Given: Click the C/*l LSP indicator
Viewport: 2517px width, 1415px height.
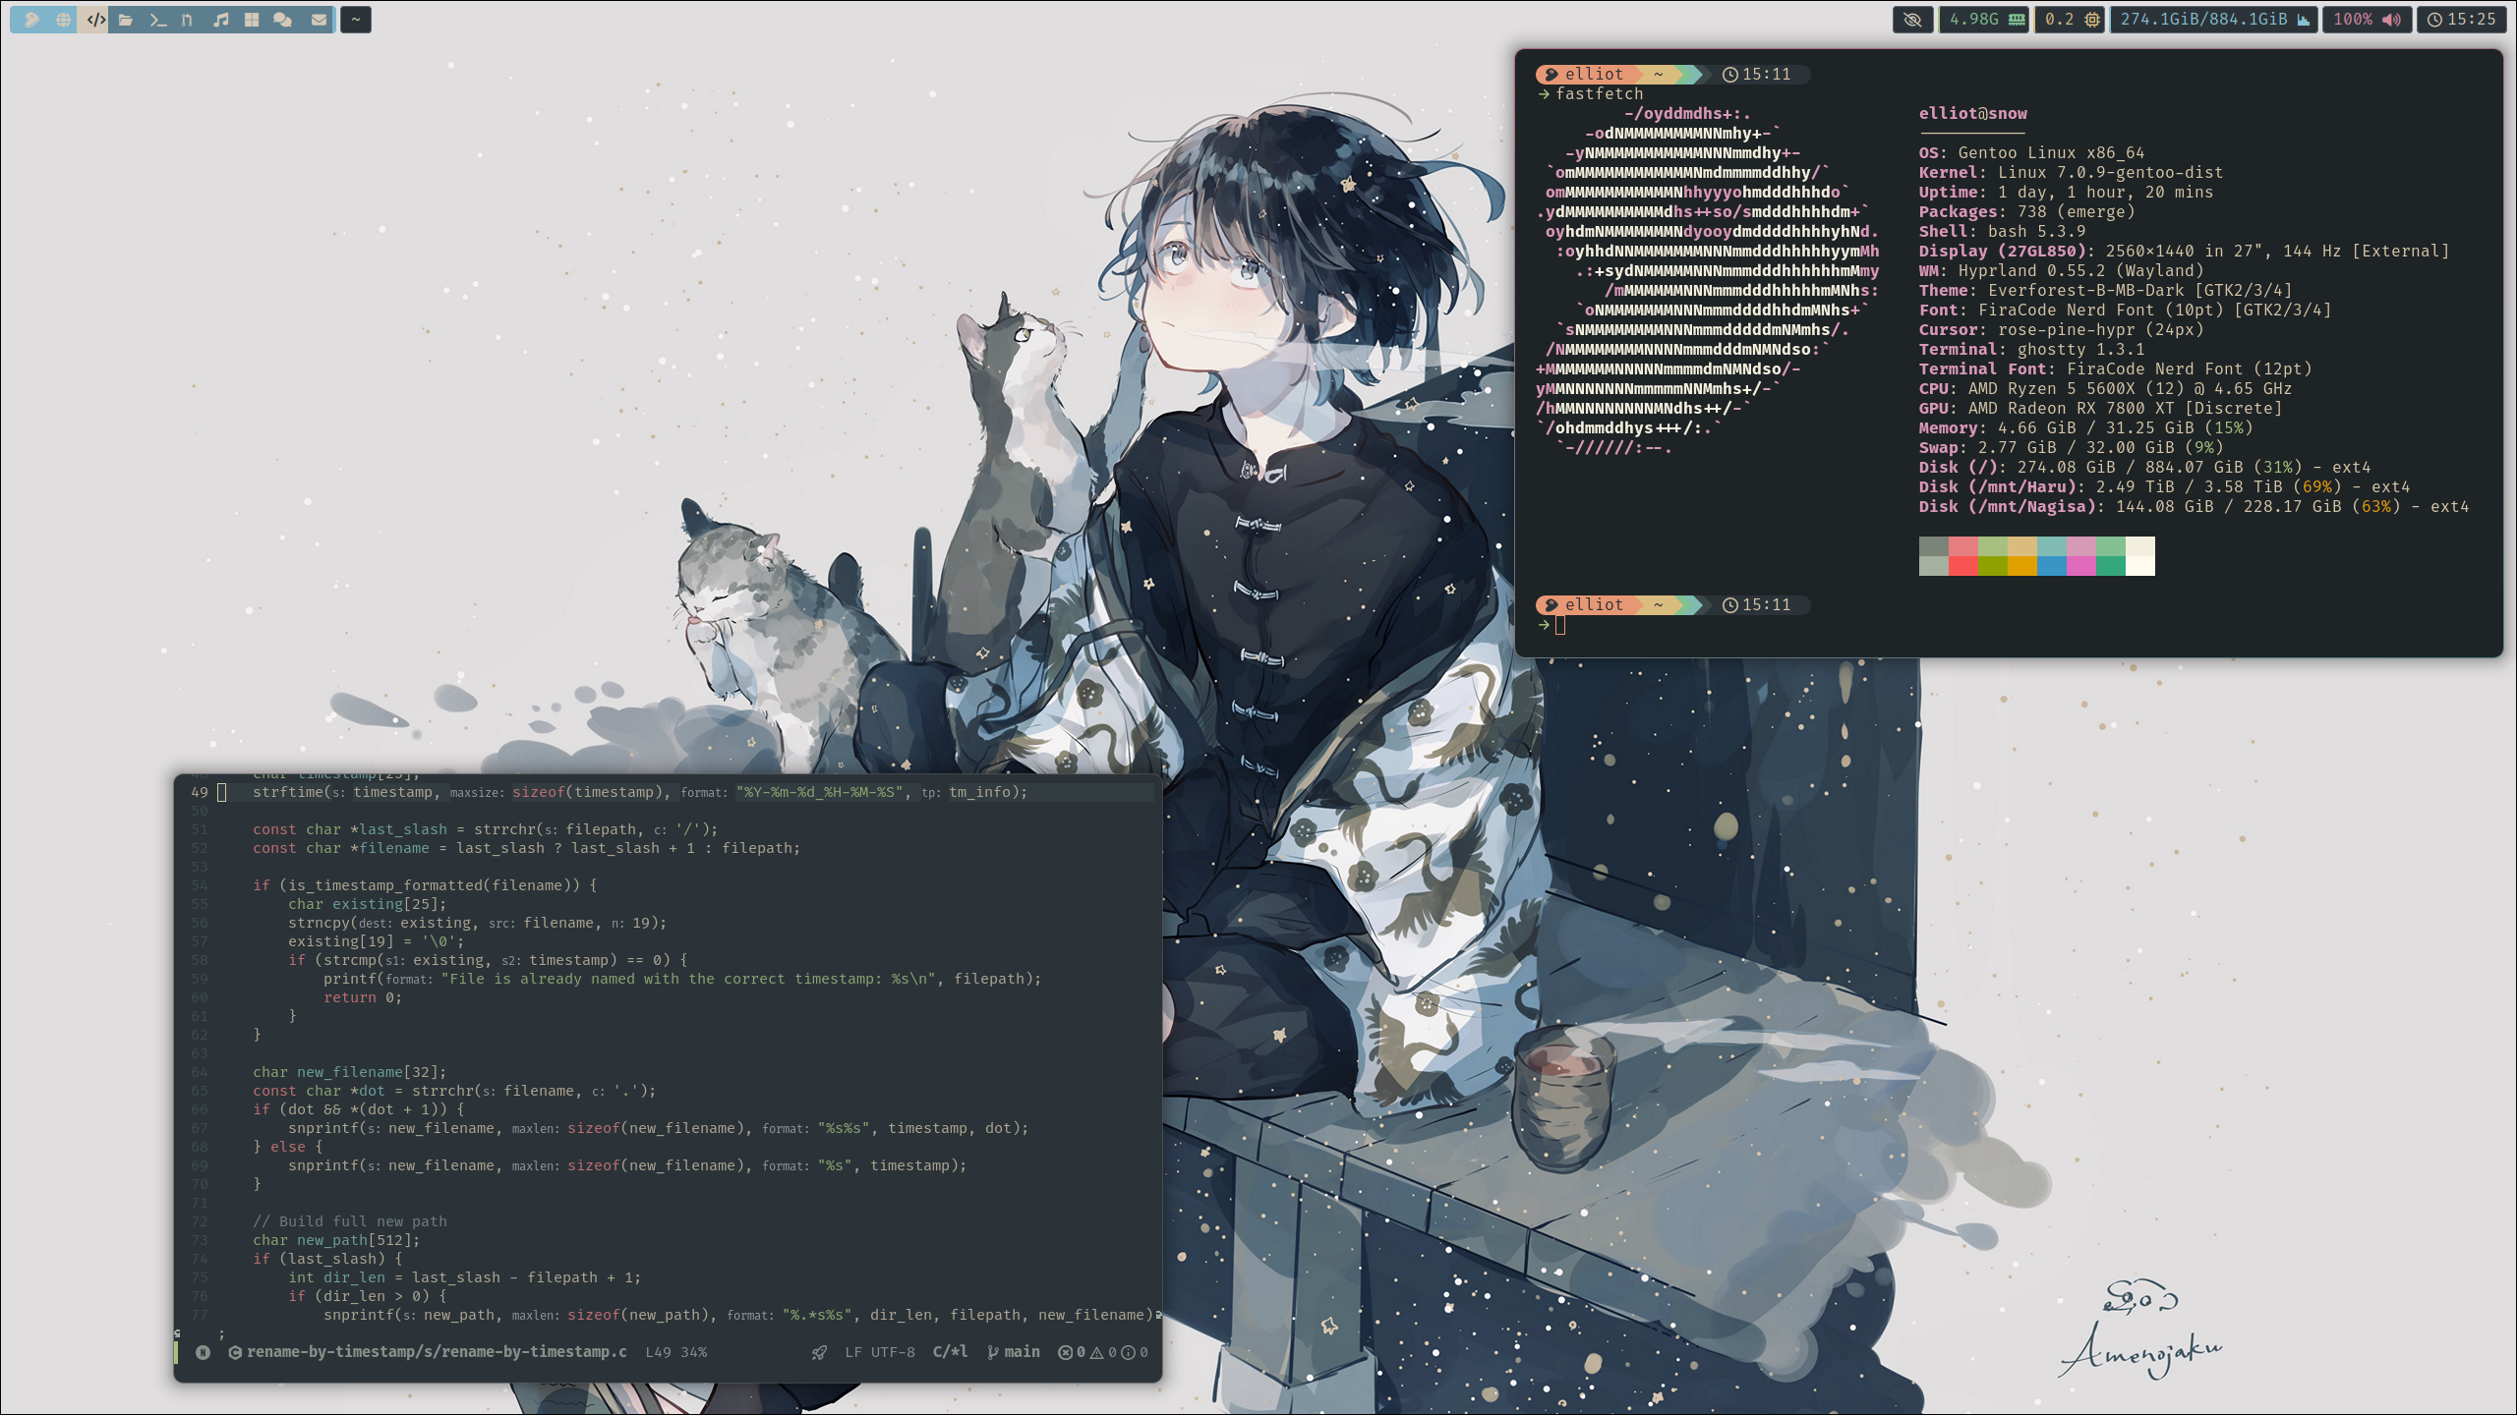Looking at the screenshot, I should point(950,1352).
